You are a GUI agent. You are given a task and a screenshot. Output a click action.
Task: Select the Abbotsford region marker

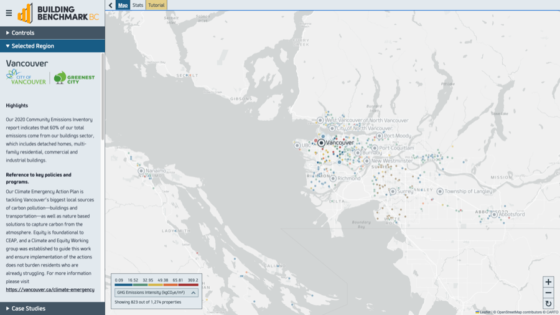point(494,215)
